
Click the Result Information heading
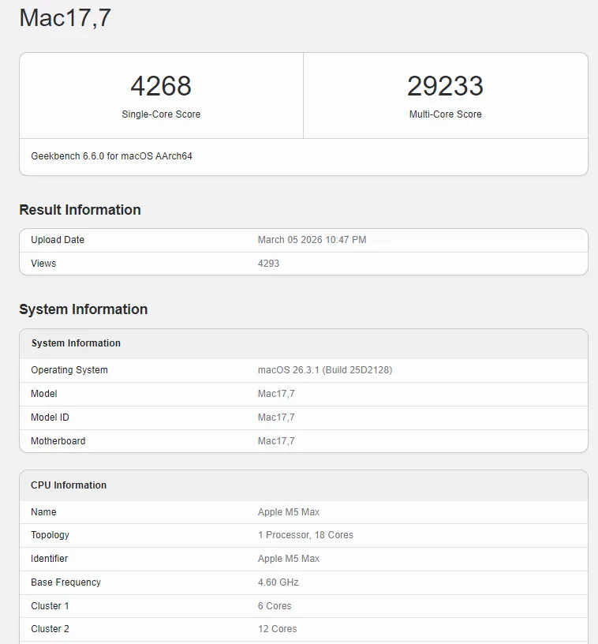tap(80, 210)
